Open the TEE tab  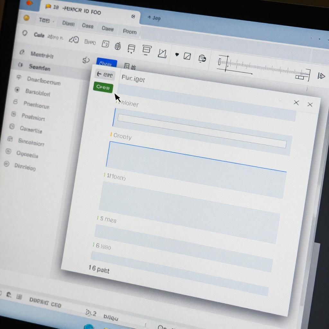pos(44,20)
